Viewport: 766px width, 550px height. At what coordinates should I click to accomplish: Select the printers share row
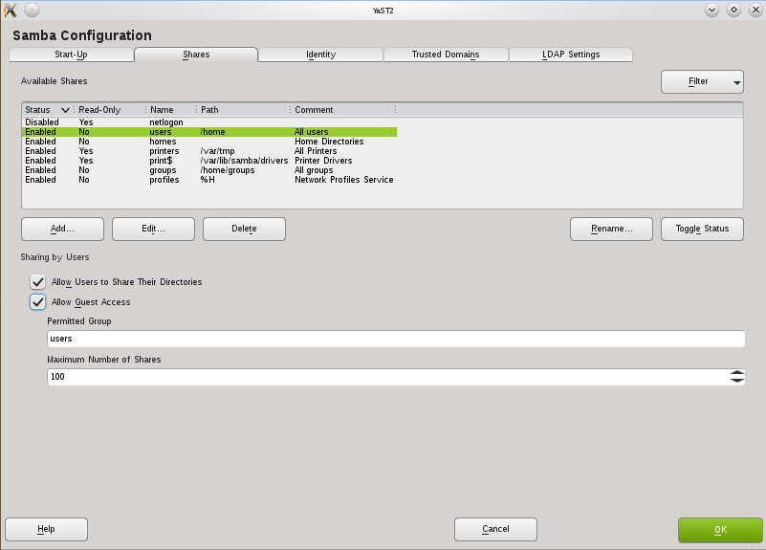[209, 151]
